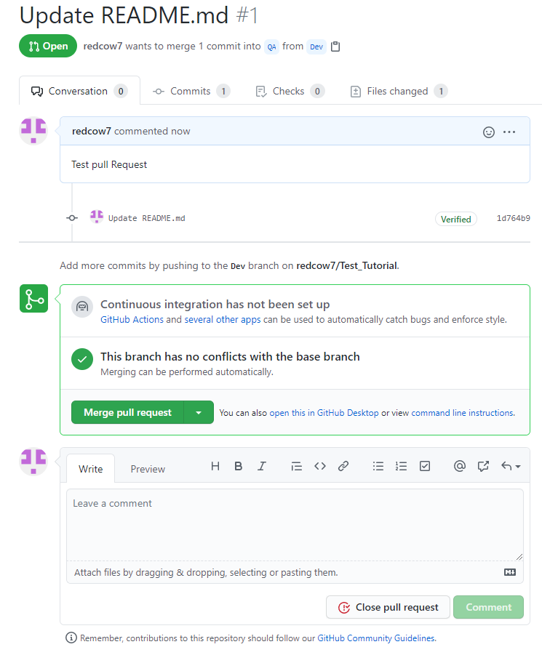Click green check no conflicts icon

pyautogui.click(x=82, y=359)
